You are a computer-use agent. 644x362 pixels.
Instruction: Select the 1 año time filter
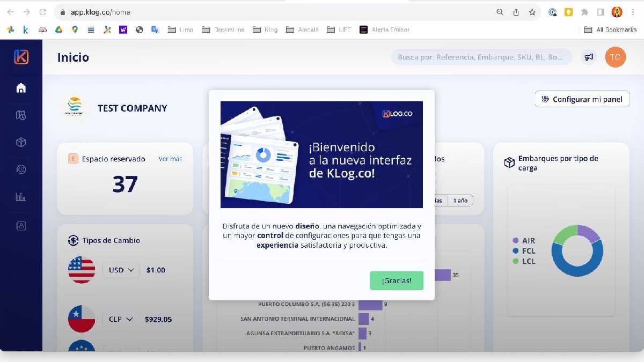(460, 200)
